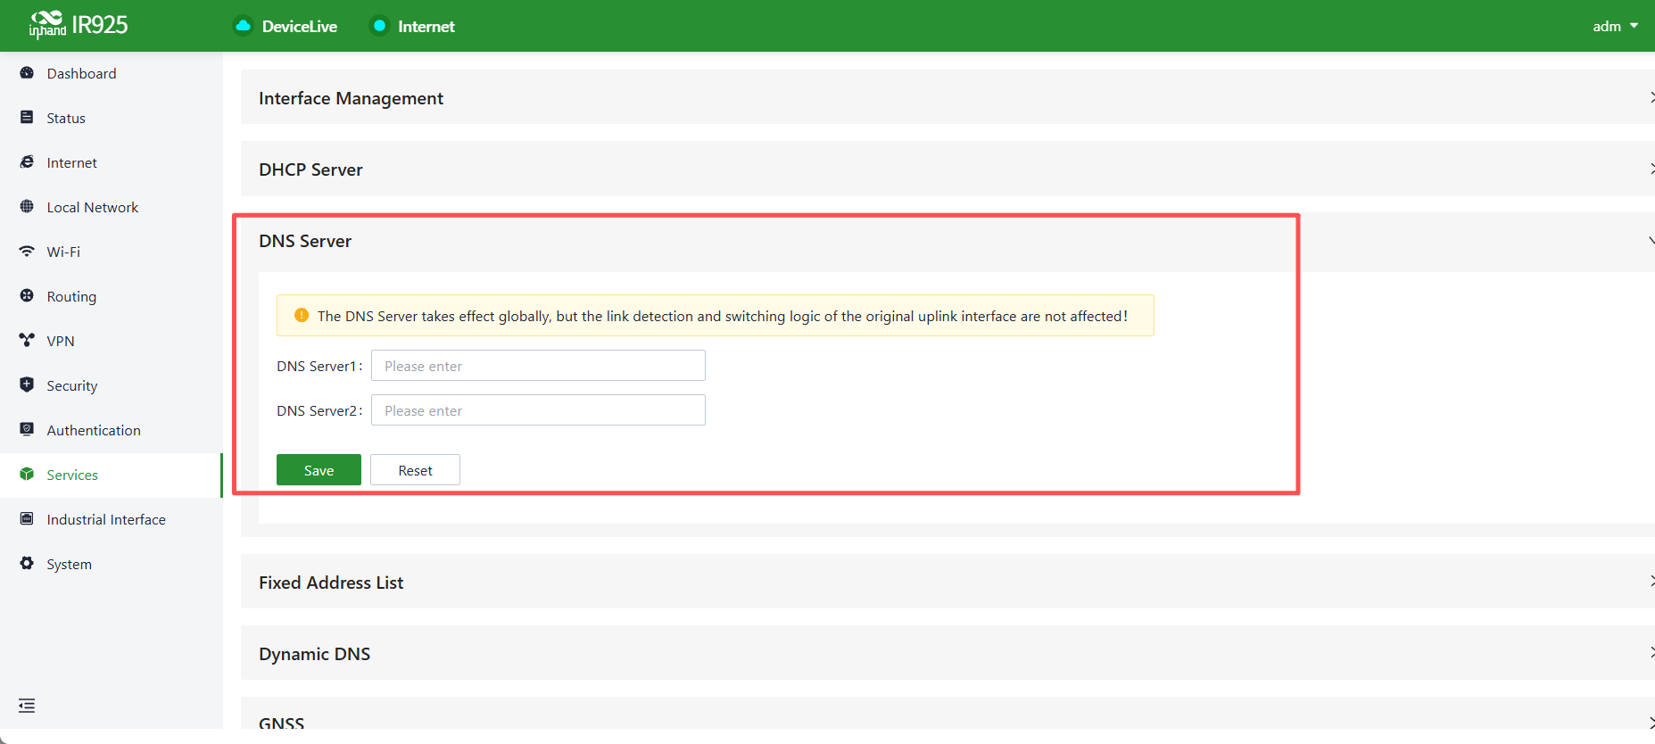1655x744 pixels.
Task: Expand the DHCP Server section
Action: click(947, 169)
